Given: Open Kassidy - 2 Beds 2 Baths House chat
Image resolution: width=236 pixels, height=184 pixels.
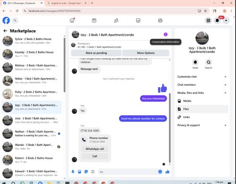Looking at the screenshot, I should pos(32,54).
